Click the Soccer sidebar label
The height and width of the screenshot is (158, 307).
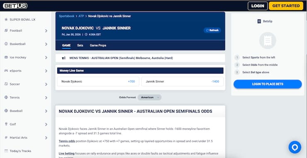pyautogui.click(x=15, y=84)
